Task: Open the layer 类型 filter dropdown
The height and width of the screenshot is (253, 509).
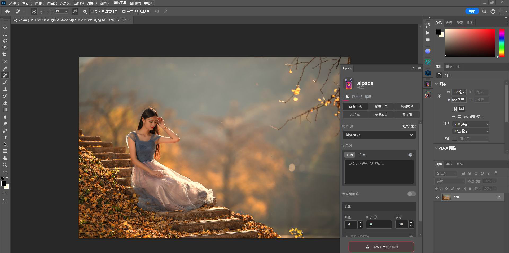Action: click(446, 173)
